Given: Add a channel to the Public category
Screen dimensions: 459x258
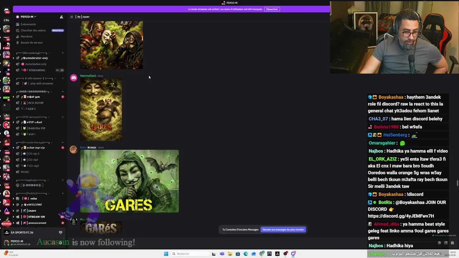Looking at the screenshot, I should coord(62,193).
